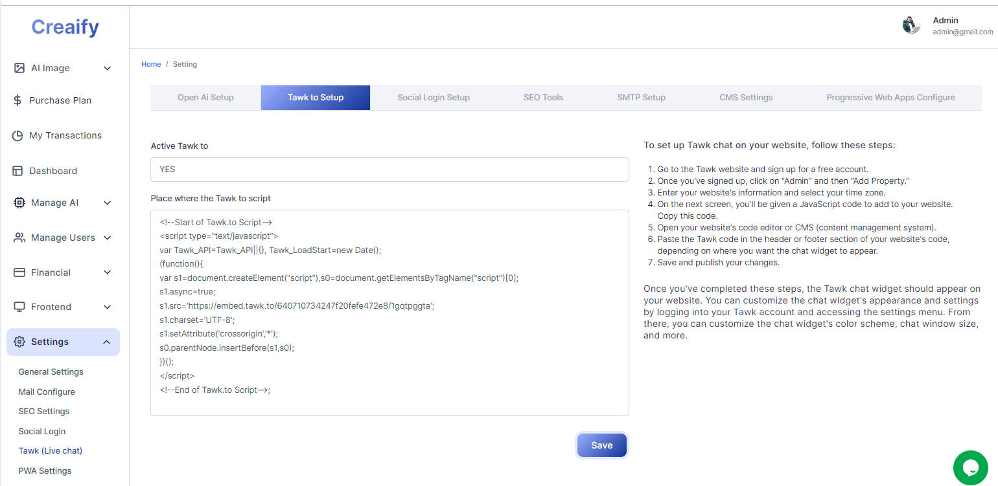Expand the Manage Users chevron
The width and height of the screenshot is (998, 486).
(x=108, y=237)
